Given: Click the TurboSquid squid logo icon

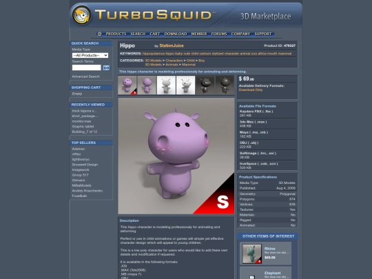Looking at the screenshot, I should tap(81, 15).
